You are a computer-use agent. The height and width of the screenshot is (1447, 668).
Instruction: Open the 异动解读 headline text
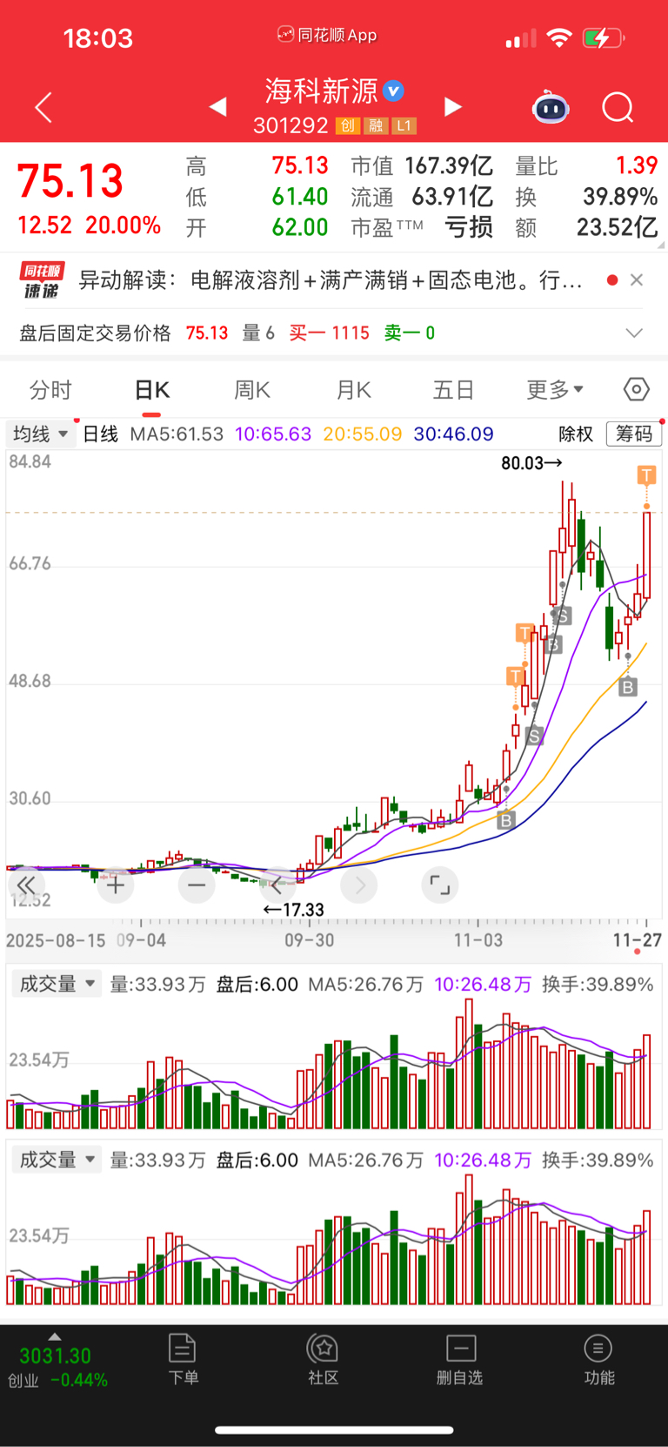tap(331, 280)
